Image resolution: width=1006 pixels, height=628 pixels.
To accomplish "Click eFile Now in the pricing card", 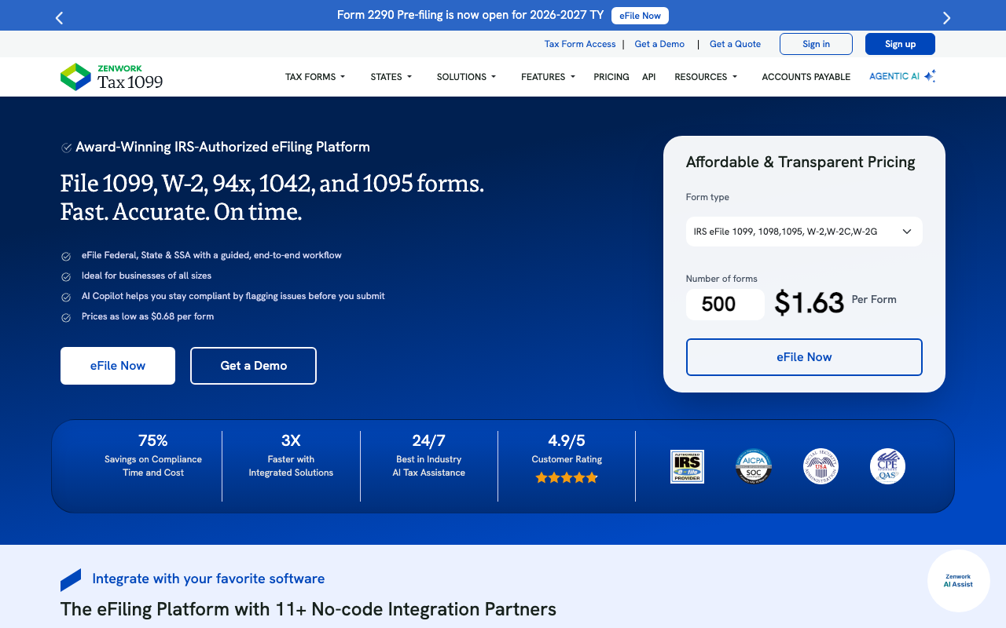I will [804, 357].
